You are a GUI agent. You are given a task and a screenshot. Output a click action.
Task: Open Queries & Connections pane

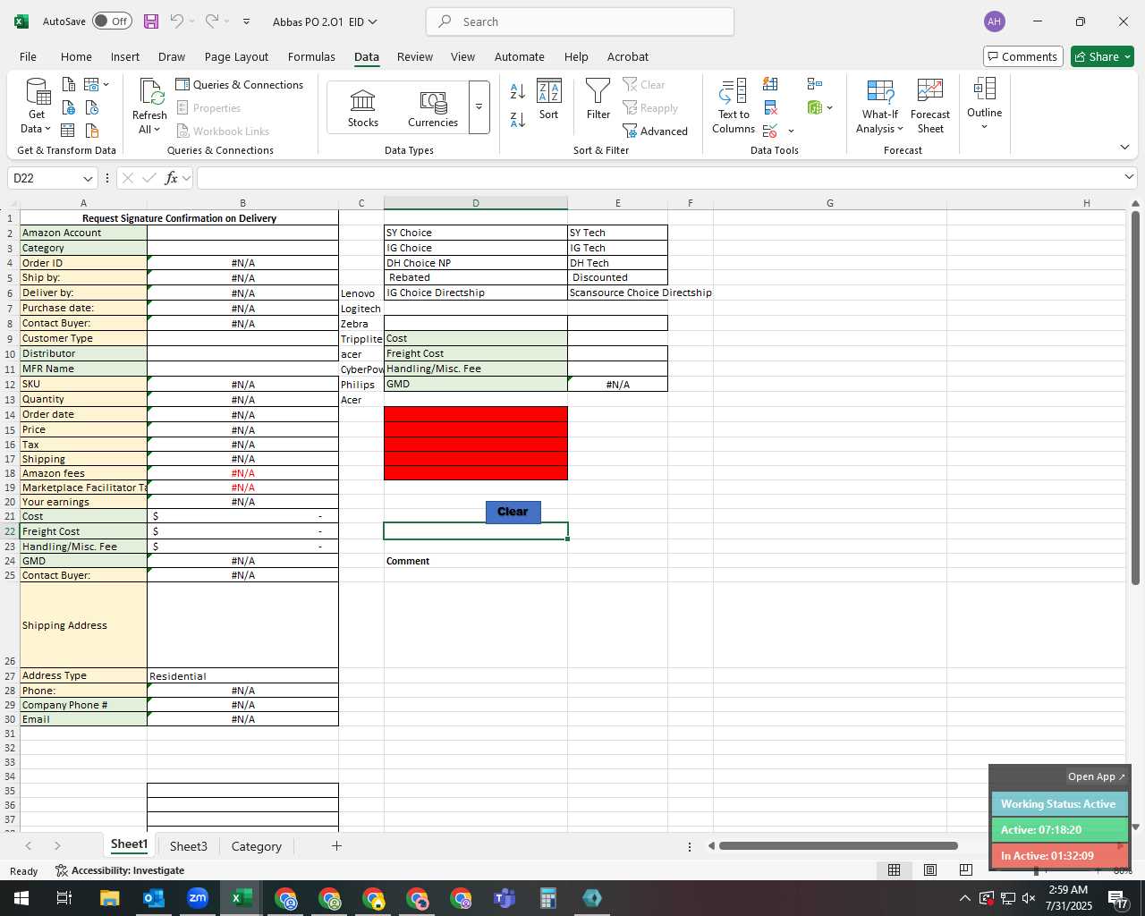(x=240, y=84)
